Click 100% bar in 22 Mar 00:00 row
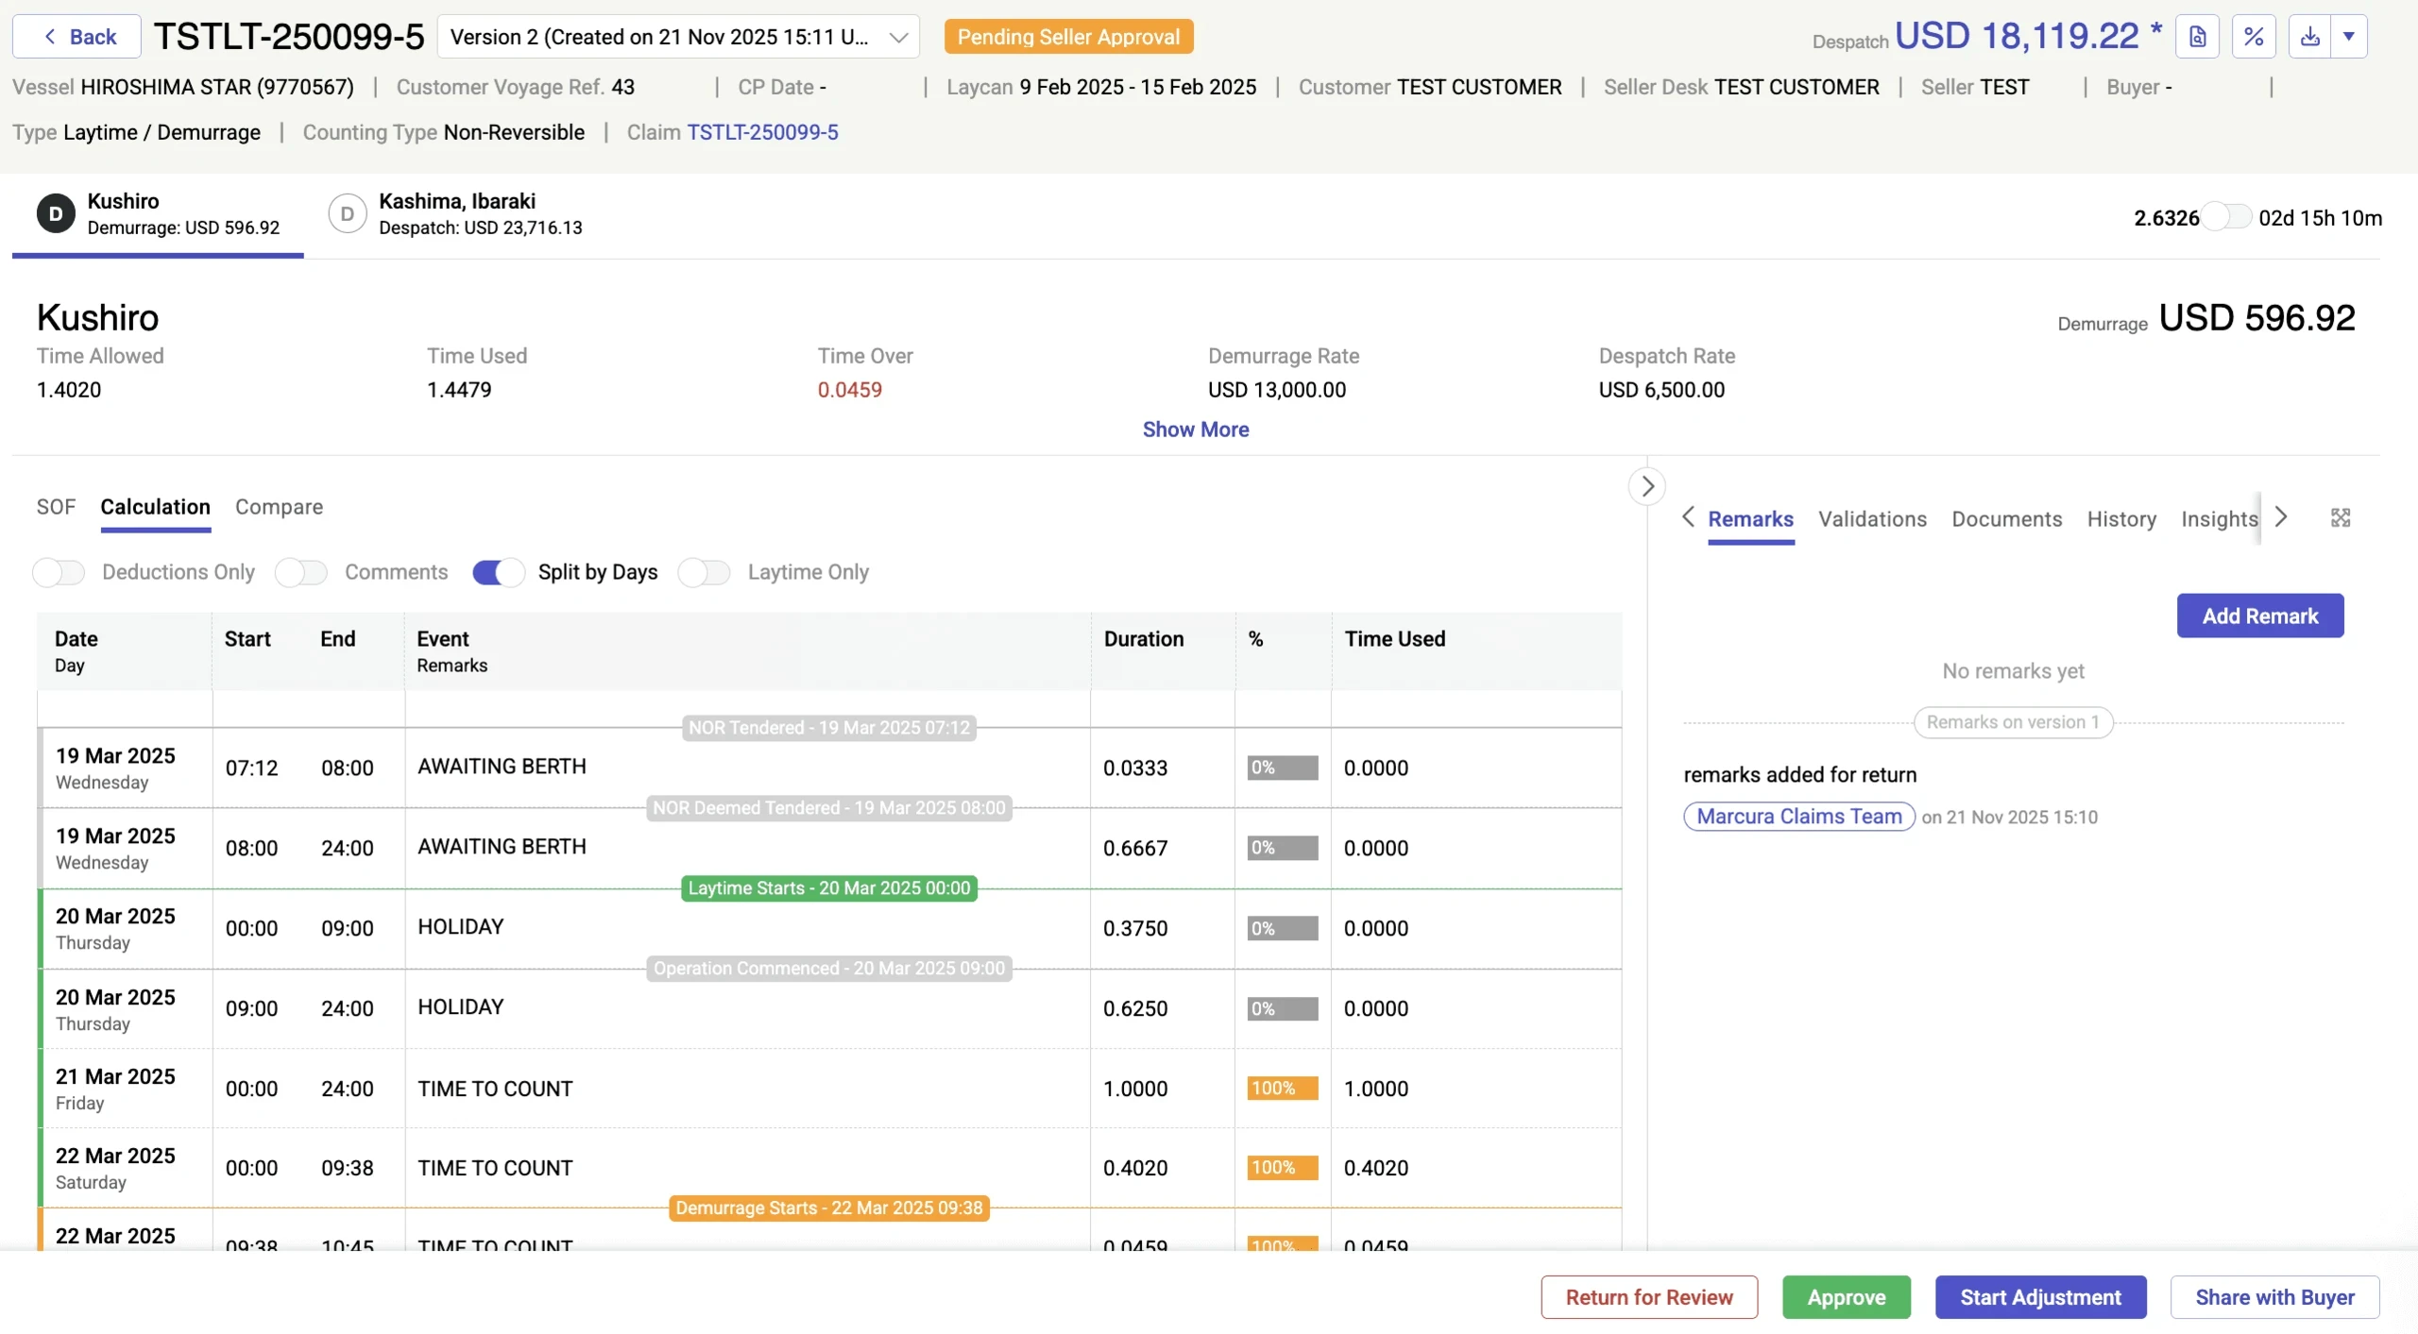This screenshot has width=2418, height=1334. click(x=1283, y=1168)
